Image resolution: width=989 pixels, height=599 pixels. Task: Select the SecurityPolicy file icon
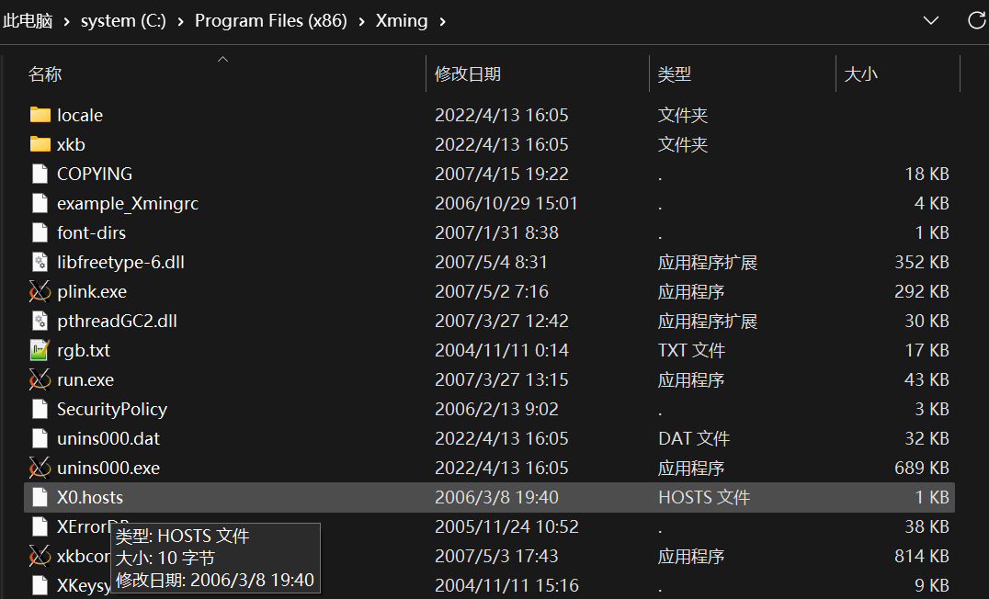[x=40, y=409]
